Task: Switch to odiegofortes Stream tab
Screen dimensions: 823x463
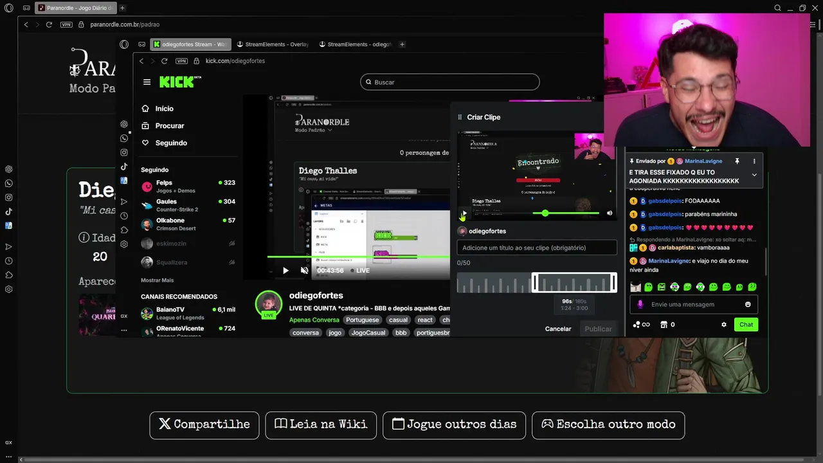Action: (190, 44)
